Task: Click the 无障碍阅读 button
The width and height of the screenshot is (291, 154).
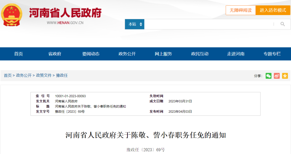Action: pos(241,10)
